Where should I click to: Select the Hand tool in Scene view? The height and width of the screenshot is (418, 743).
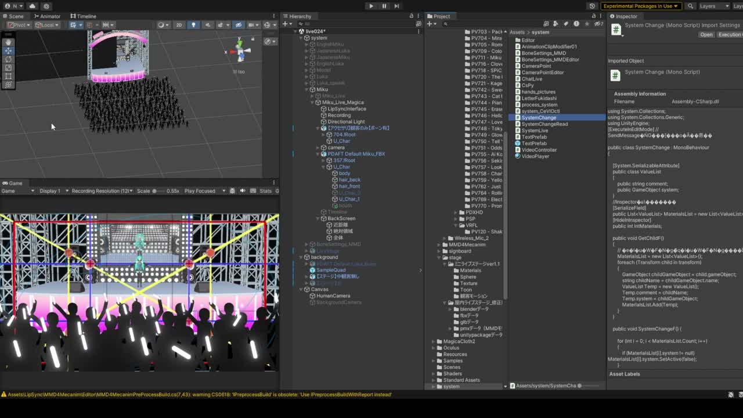tap(8, 42)
